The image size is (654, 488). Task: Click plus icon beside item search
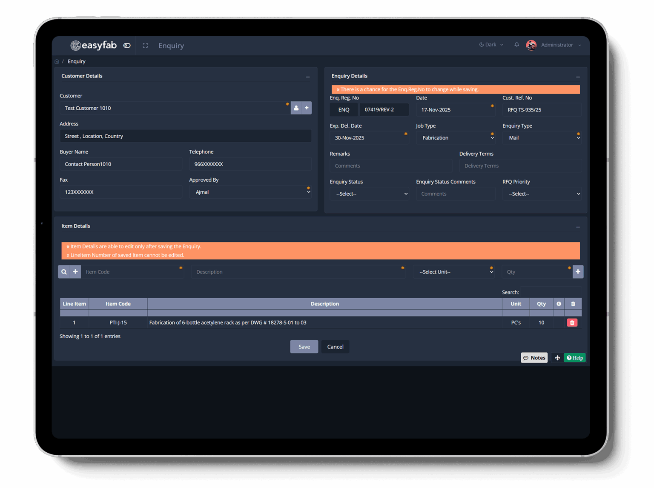pos(75,272)
